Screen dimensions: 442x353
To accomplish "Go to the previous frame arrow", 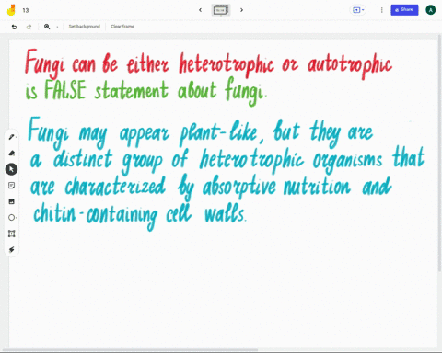I will [200, 10].
